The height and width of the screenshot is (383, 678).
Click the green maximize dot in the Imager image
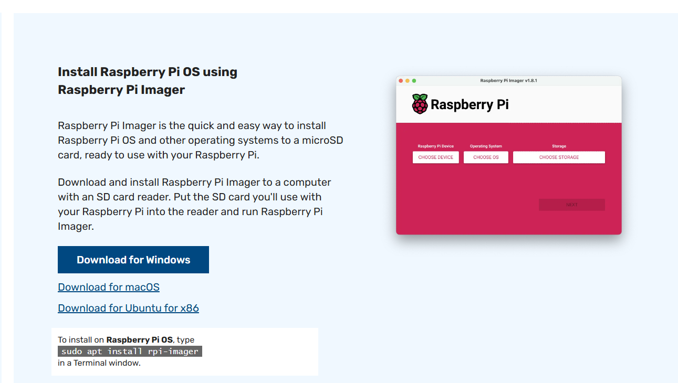click(414, 81)
